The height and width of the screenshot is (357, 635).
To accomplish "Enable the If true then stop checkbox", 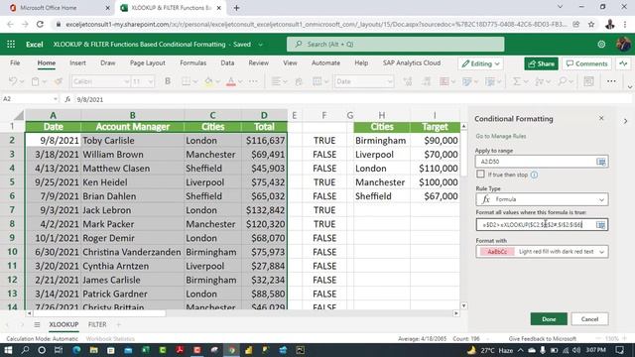I will click(480, 175).
